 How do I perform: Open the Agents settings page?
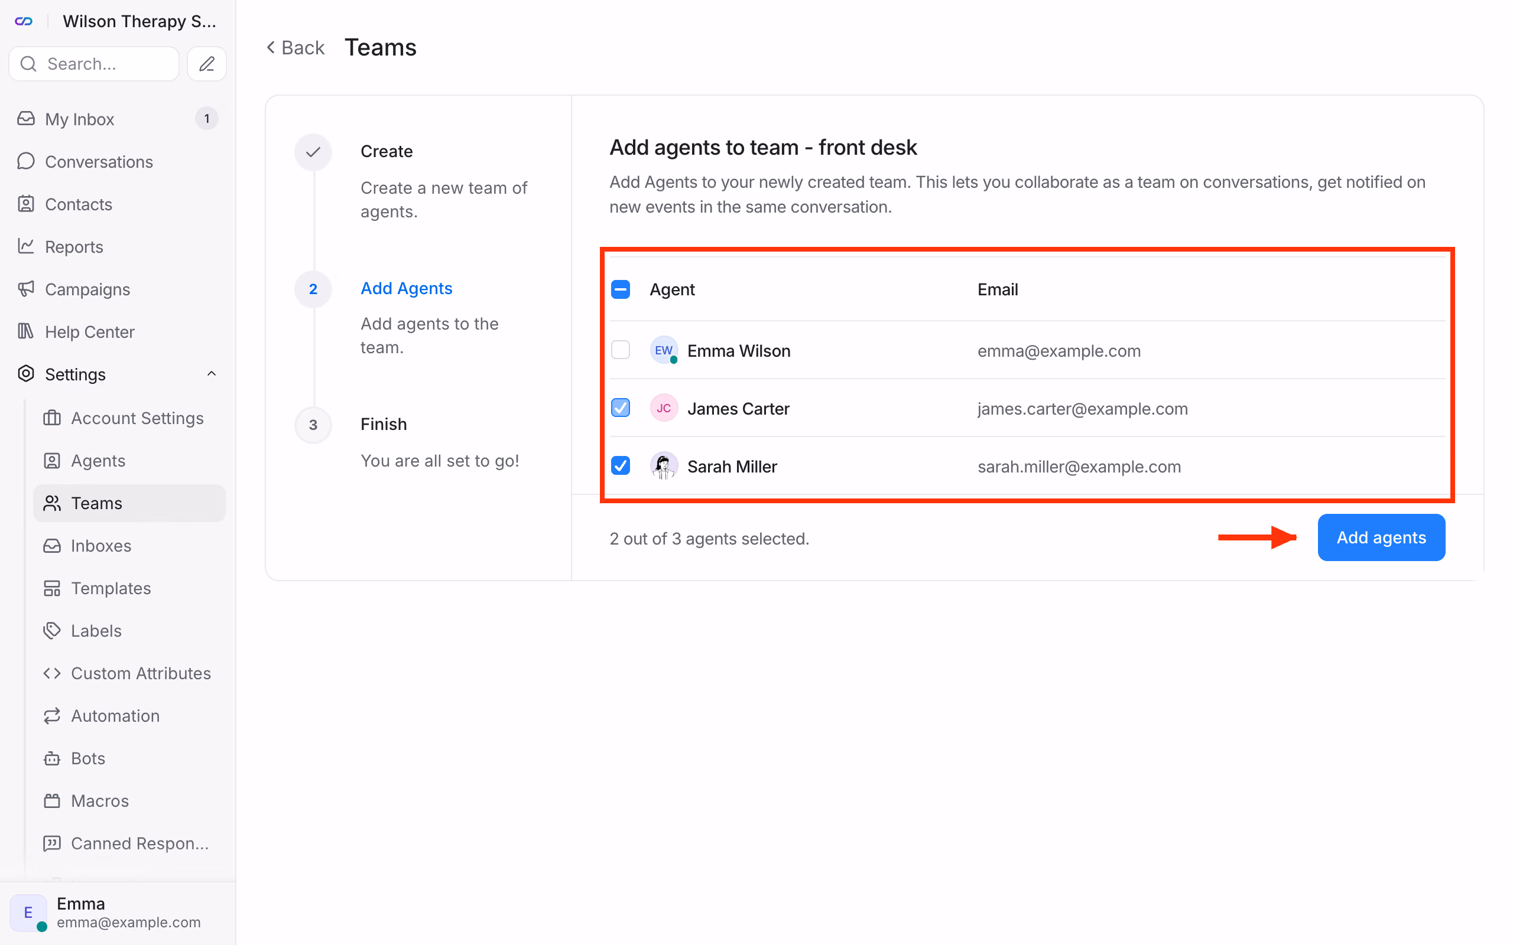tap(129, 460)
